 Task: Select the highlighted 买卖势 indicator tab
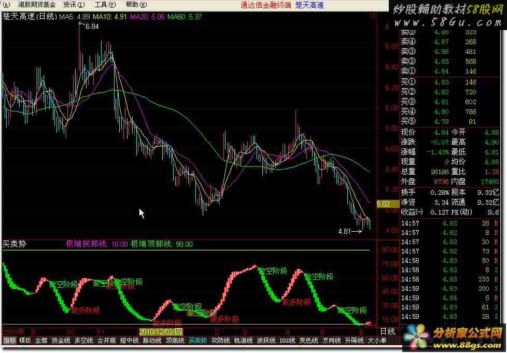tap(198, 341)
